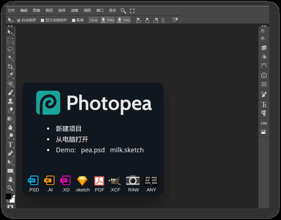Open the Paragraph panel icon
281x220 pixels.
264,113
